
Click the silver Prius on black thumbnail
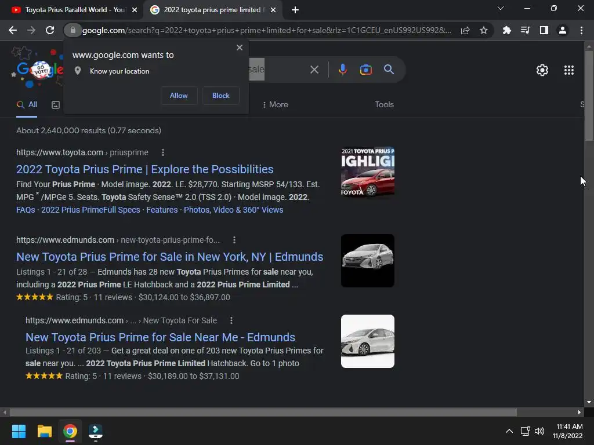(367, 261)
